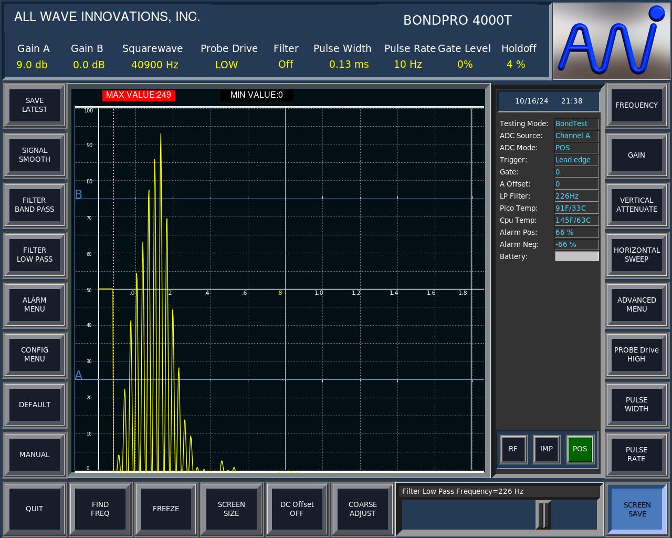
Task: Open the MANUAL button
Action: click(35, 454)
